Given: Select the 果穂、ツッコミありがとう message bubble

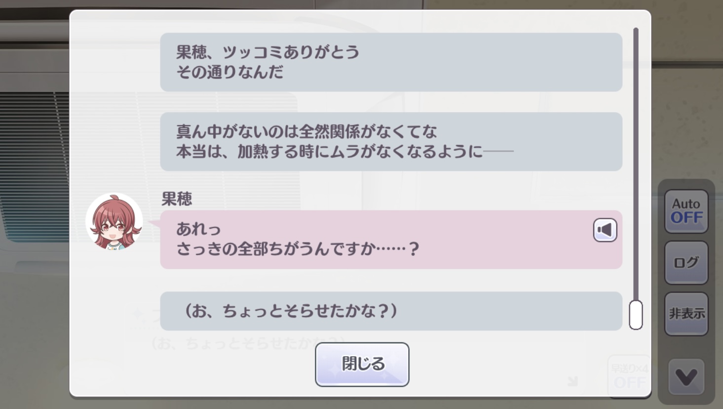Looking at the screenshot, I should tap(391, 62).
